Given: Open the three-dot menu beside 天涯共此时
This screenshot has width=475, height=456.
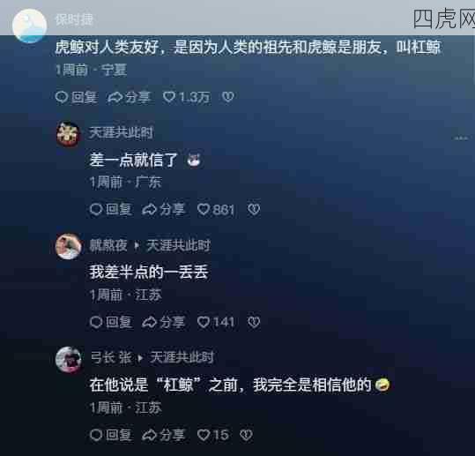Looking at the screenshot, I should tap(461, 138).
